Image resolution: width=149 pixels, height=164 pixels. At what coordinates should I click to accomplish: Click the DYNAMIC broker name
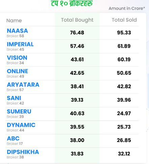pos(21,125)
